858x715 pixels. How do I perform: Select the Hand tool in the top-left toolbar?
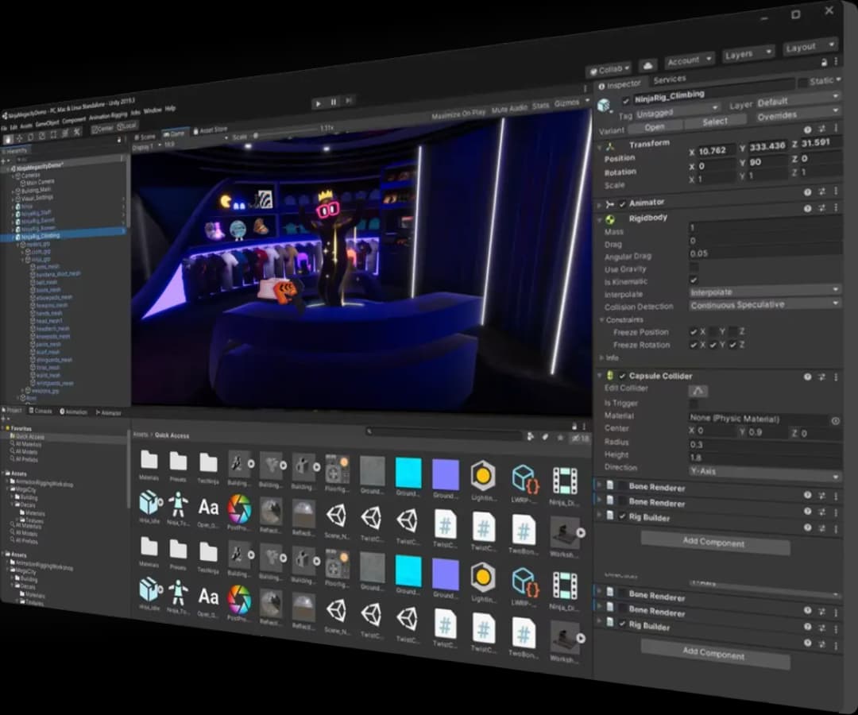[8, 139]
